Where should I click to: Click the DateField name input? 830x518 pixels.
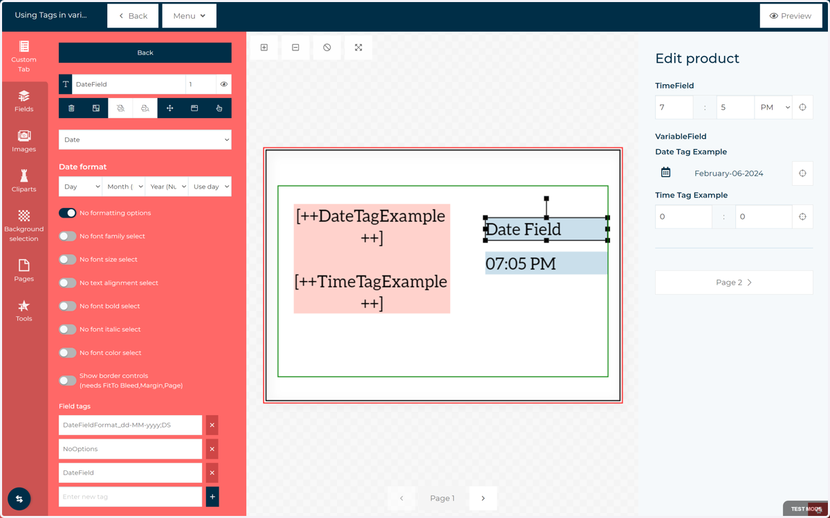pos(129,84)
